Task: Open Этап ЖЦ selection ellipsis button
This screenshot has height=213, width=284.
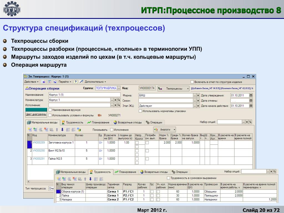Action: pos(195,106)
